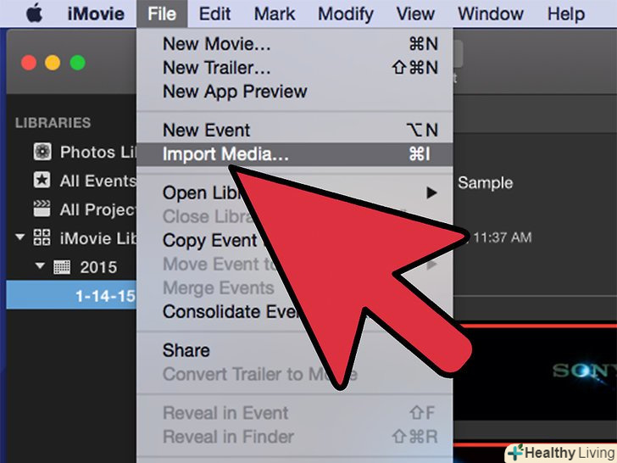
Task: Select the All Projects clapperboard icon
Action: point(42,209)
